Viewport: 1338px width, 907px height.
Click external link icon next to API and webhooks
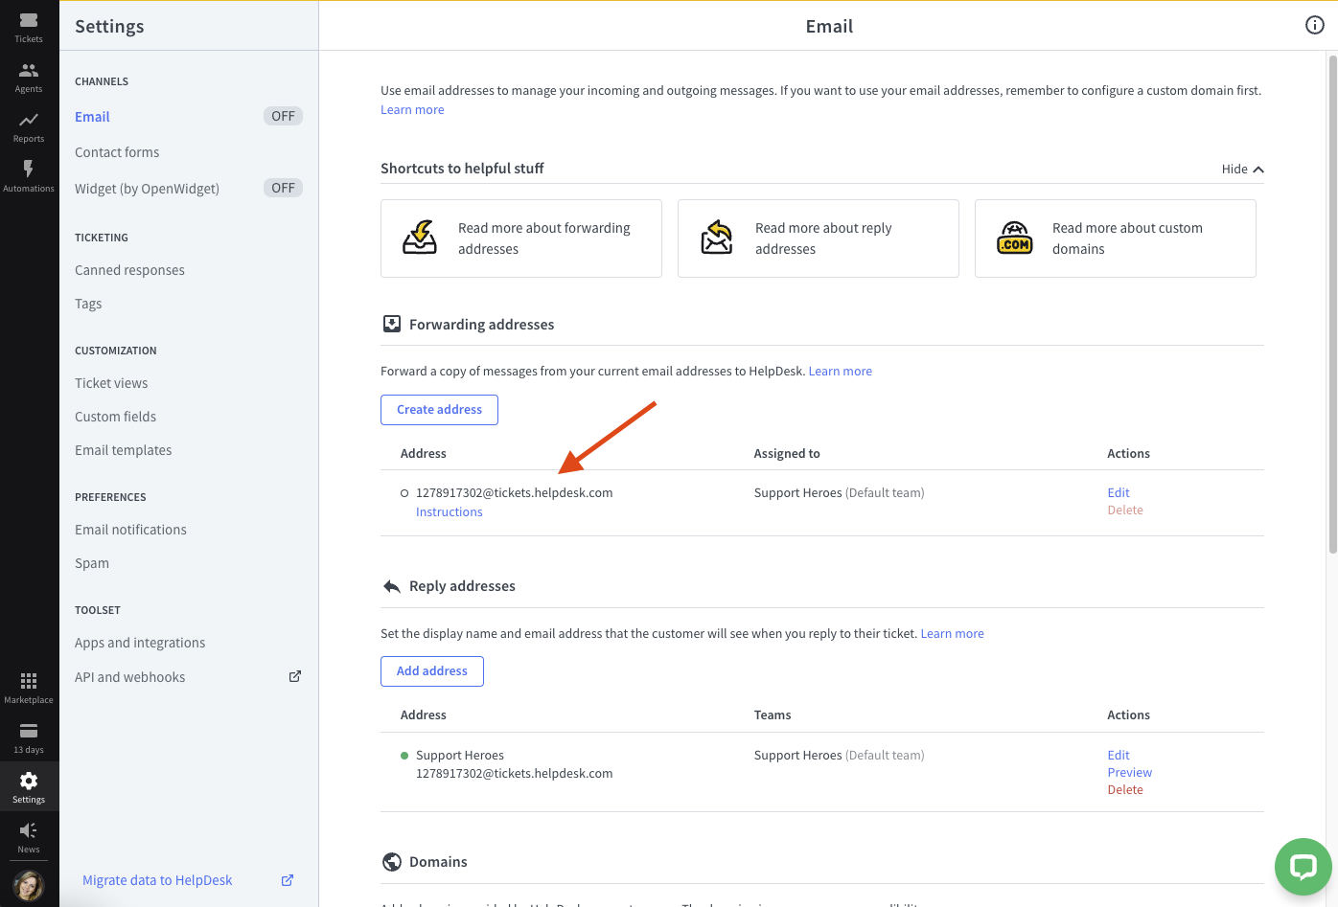[295, 676]
